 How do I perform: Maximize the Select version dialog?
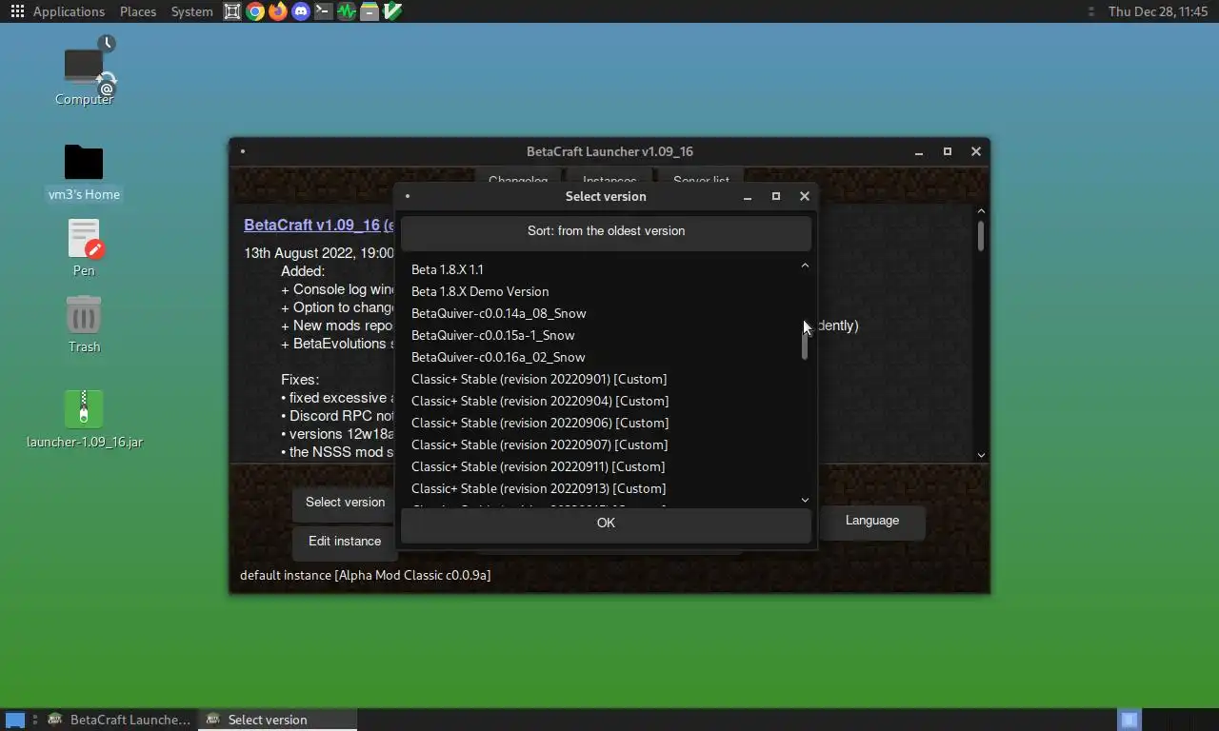tap(776, 196)
